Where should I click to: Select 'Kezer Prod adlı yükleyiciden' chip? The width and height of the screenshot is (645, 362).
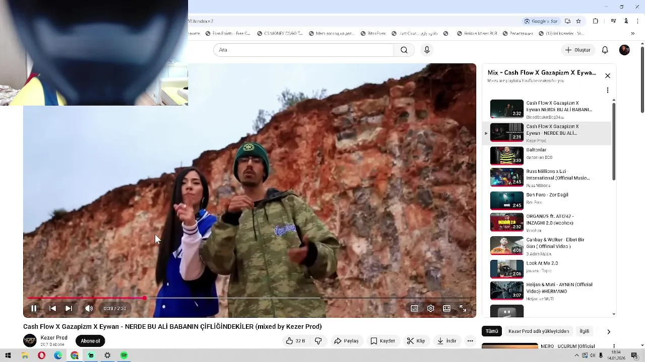pos(539,331)
